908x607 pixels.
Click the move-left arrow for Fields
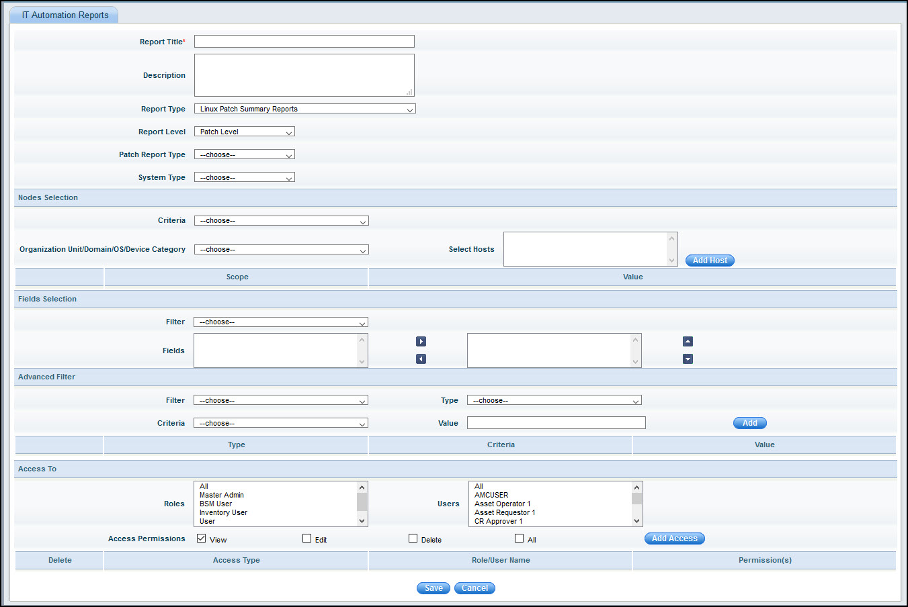pyautogui.click(x=421, y=359)
